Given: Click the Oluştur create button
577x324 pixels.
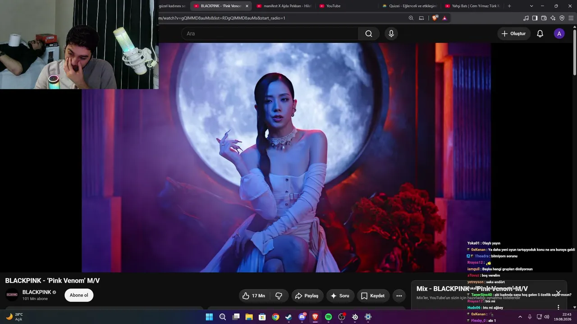Looking at the screenshot, I should point(513,34).
